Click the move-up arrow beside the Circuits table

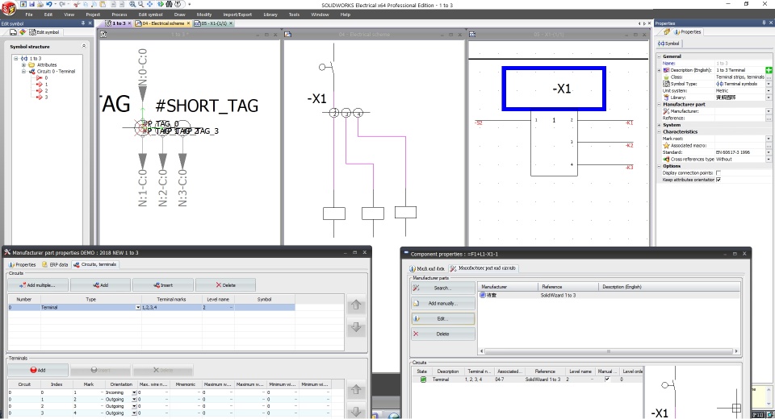(x=356, y=305)
